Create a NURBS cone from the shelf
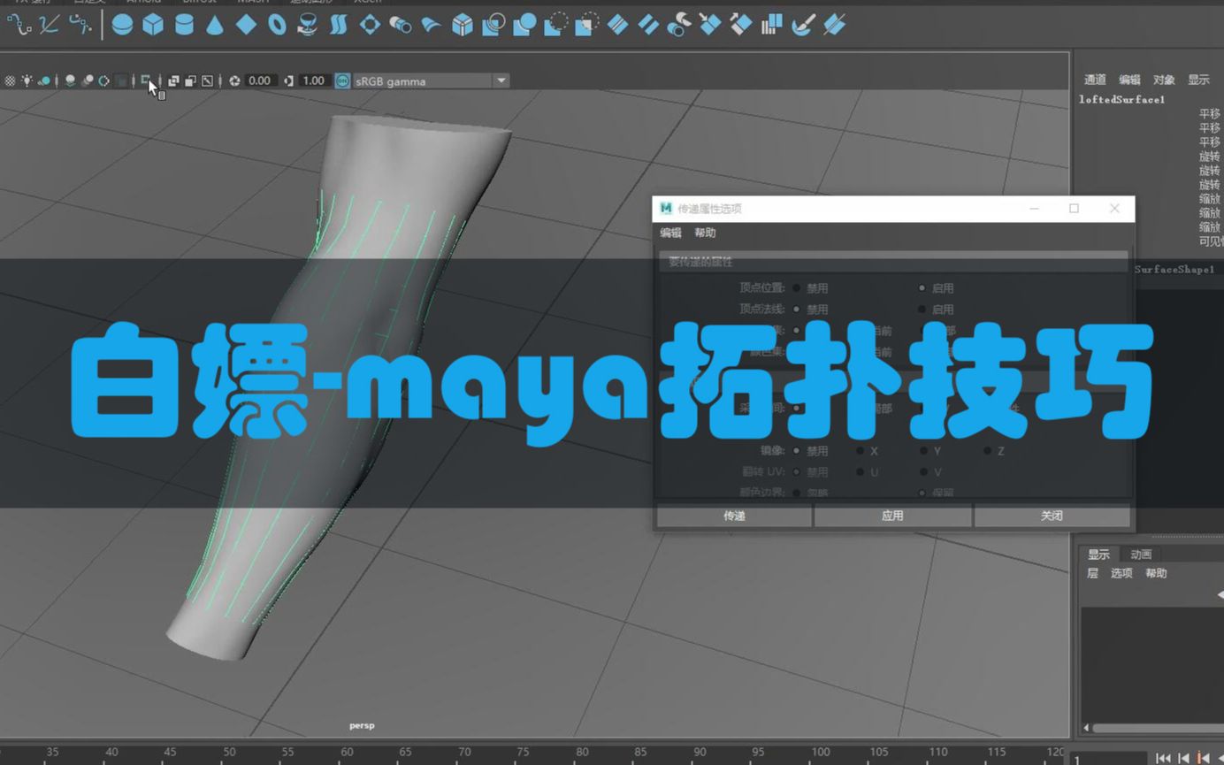 215,25
